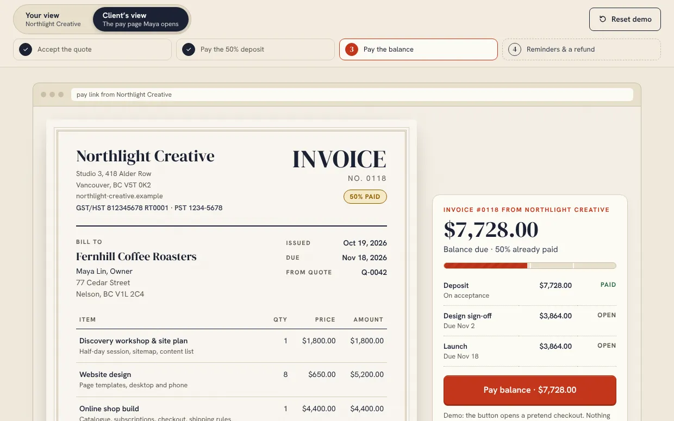The image size is (674, 421).
Task: Click OPEN status for Design sign-off
Action: tap(607, 315)
